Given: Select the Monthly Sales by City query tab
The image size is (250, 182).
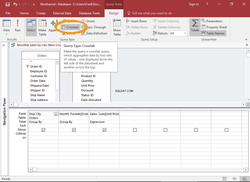Looking at the screenshot, I should pos(35,45).
